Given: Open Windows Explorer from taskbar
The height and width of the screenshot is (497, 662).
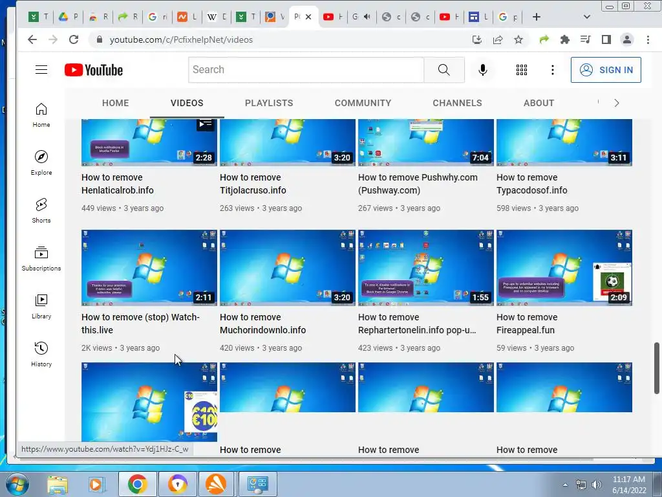Looking at the screenshot, I should [x=57, y=484].
